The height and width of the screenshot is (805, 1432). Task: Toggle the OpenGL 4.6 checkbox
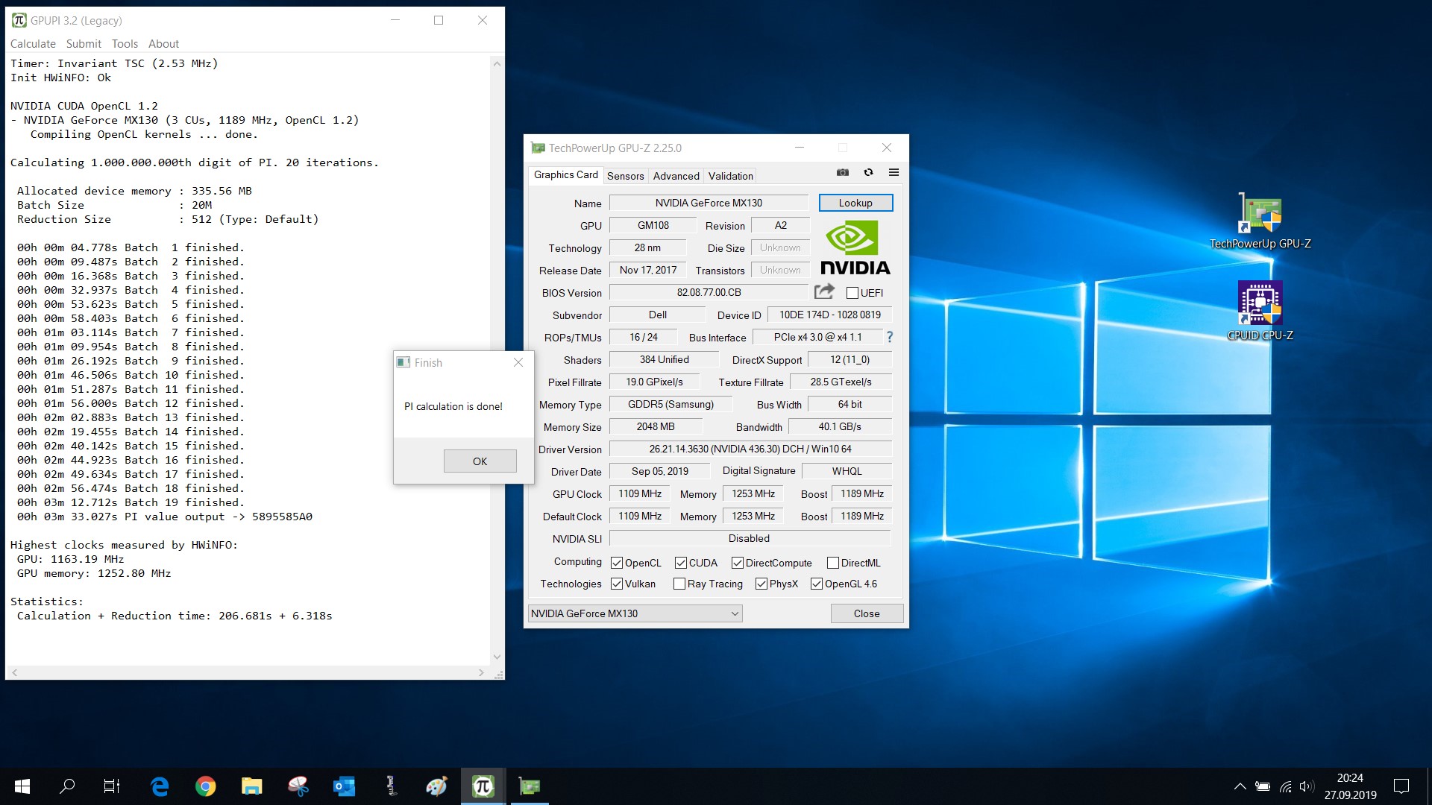(x=817, y=584)
